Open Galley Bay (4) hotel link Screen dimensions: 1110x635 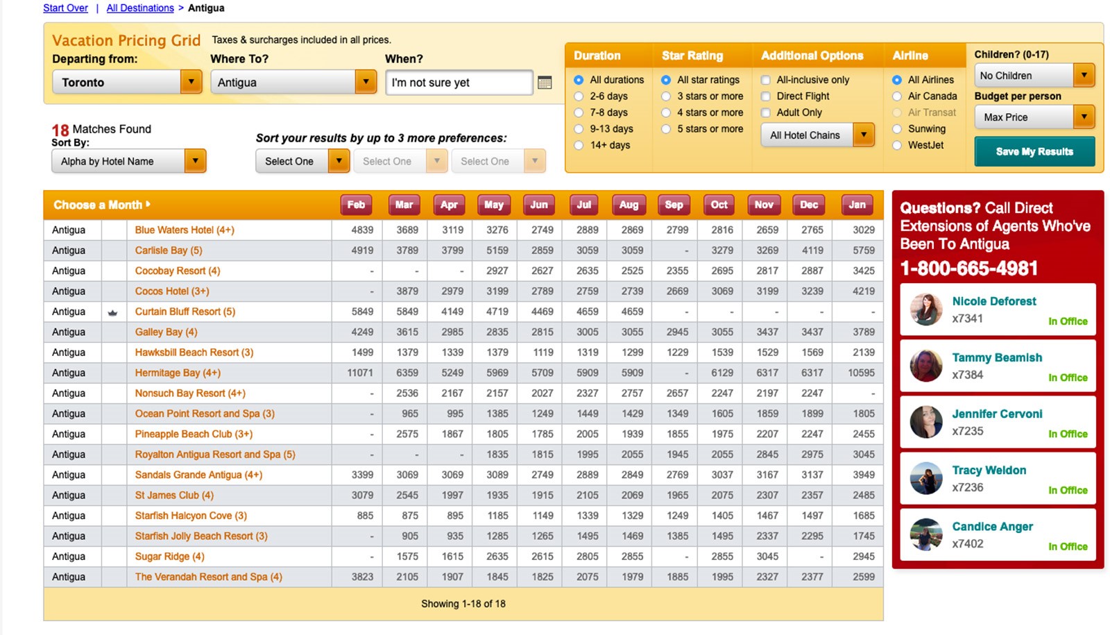point(166,332)
